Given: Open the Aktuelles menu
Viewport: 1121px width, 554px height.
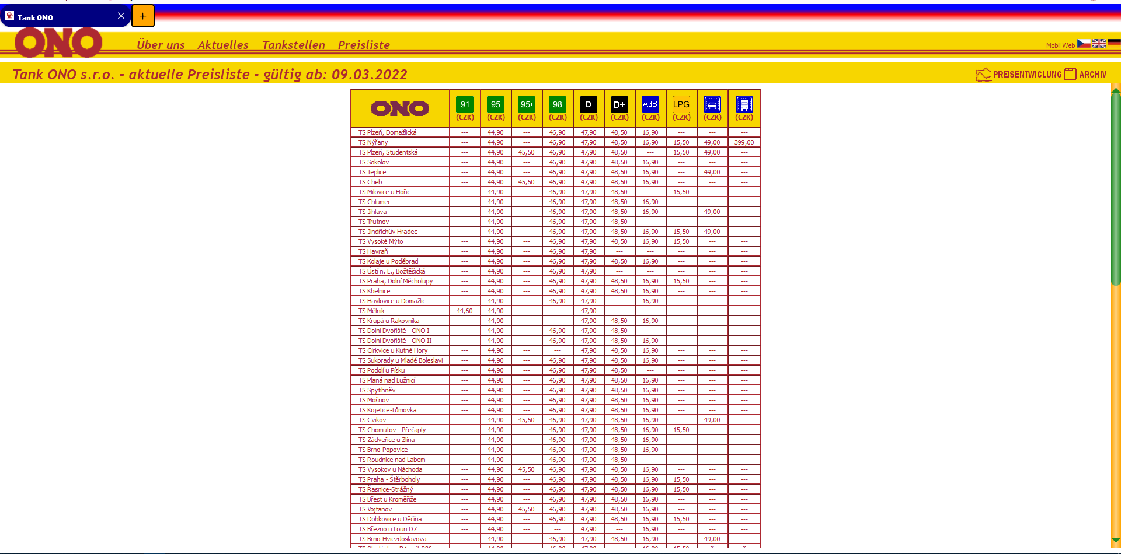Looking at the screenshot, I should pos(223,45).
